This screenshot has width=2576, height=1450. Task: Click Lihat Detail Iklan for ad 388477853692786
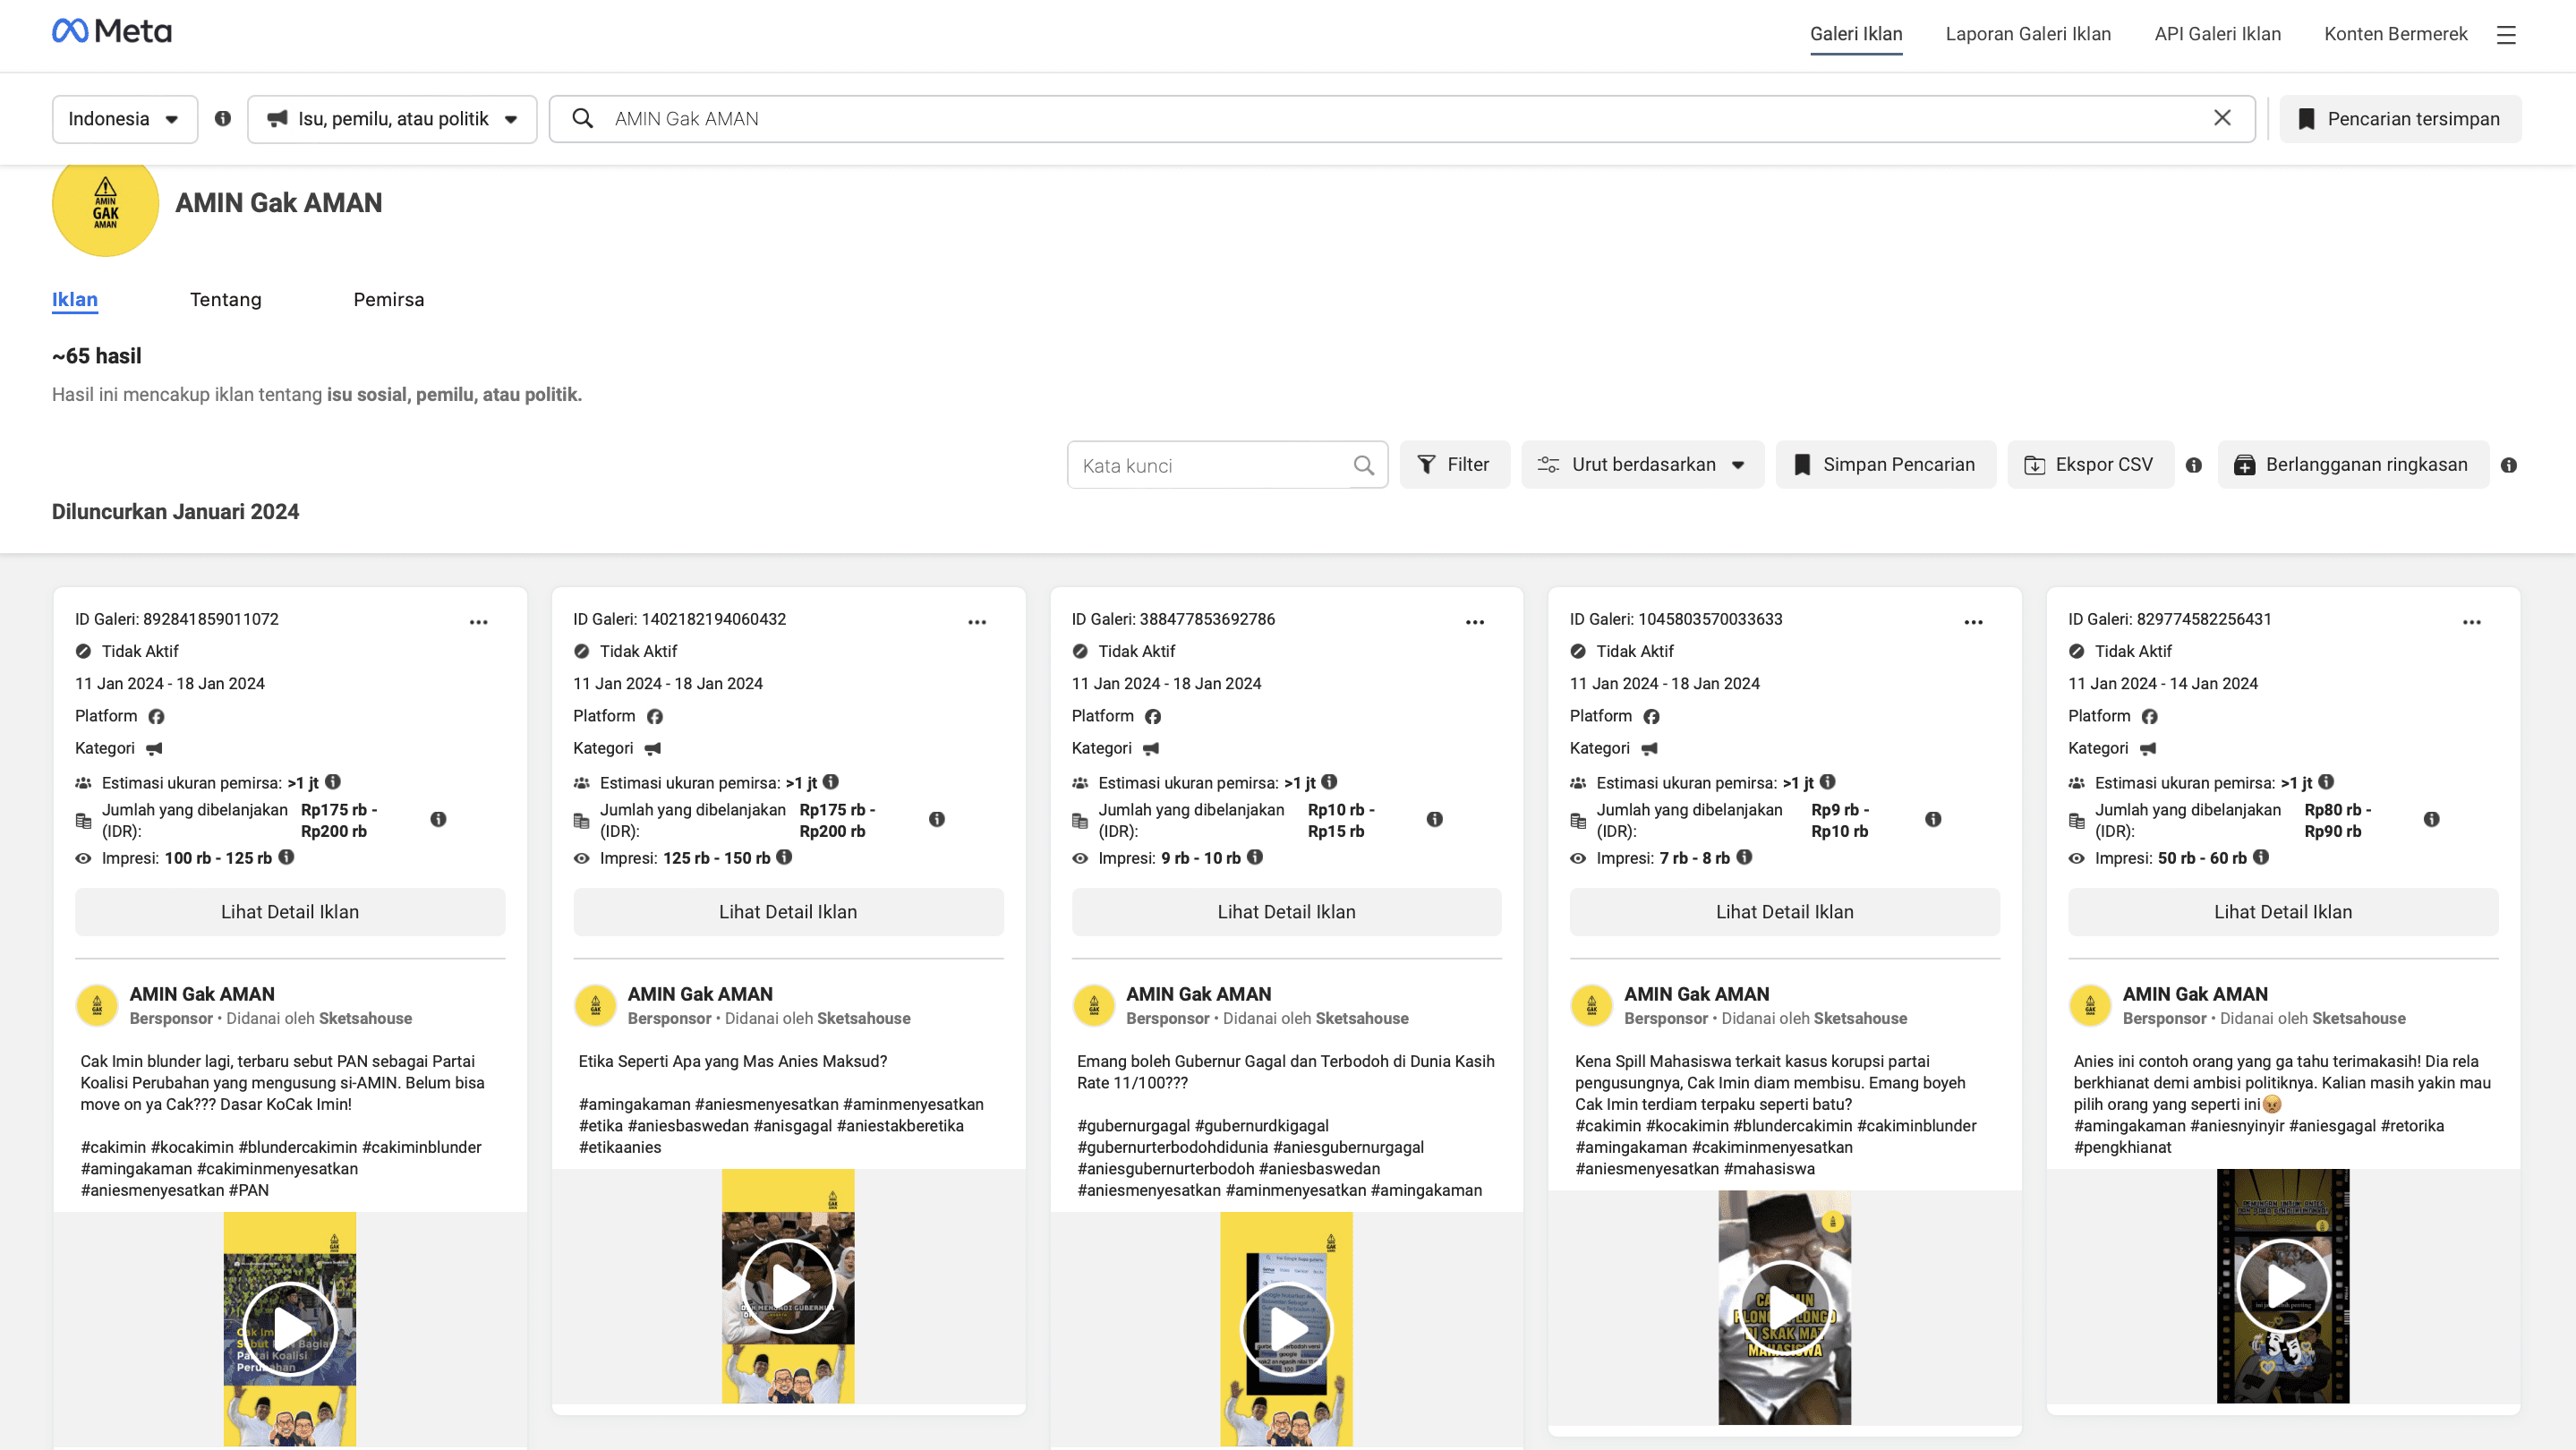[1285, 912]
